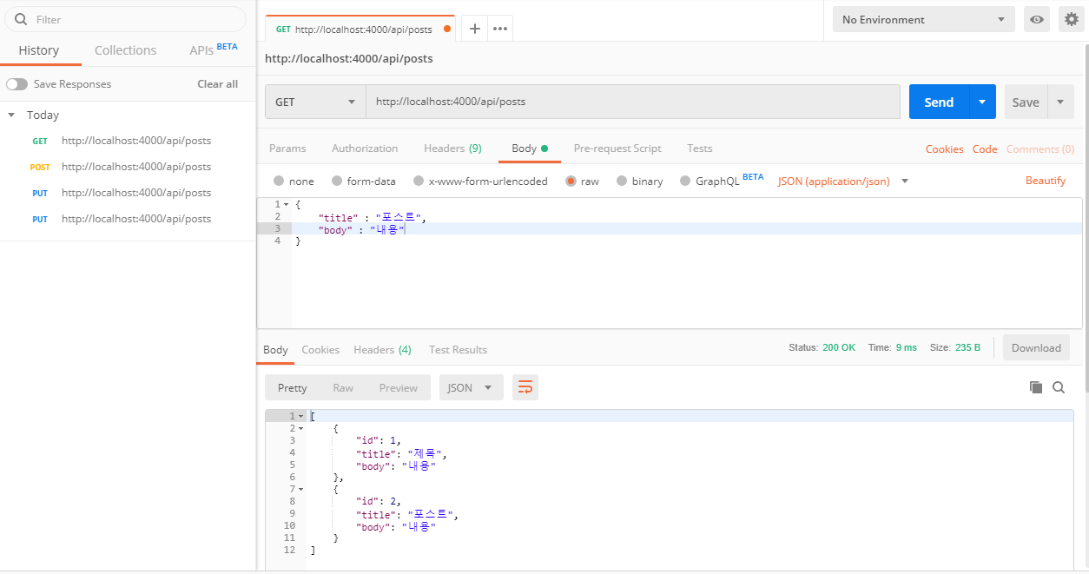The image size is (1089, 574).
Task: Click the search magnifier icon in Filter box
Action: click(x=21, y=19)
